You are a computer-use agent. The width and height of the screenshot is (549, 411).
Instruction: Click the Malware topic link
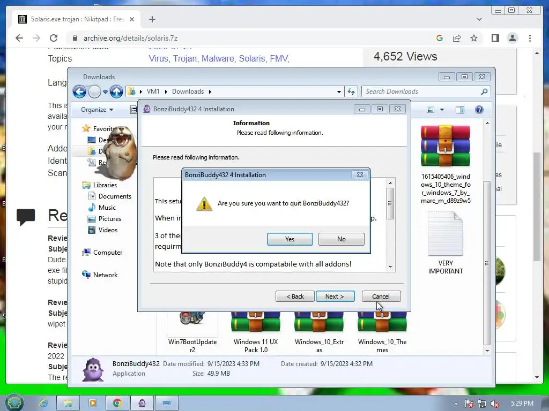point(218,58)
